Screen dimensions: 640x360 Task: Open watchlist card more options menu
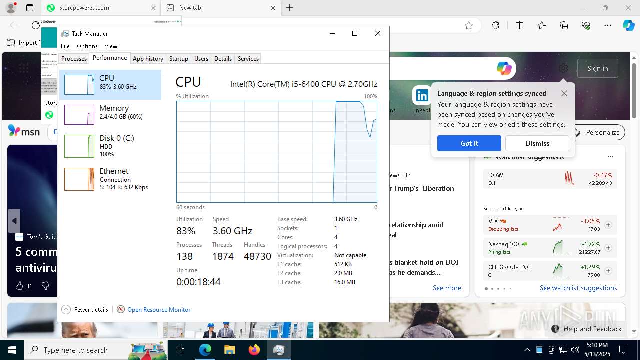coord(610,157)
